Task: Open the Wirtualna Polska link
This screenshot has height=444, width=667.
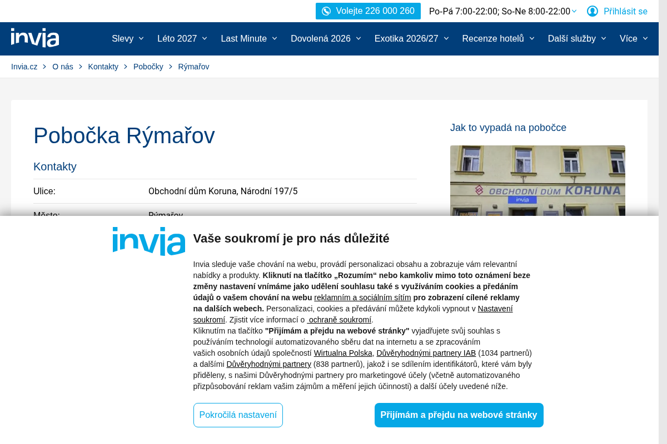Action: click(x=343, y=353)
